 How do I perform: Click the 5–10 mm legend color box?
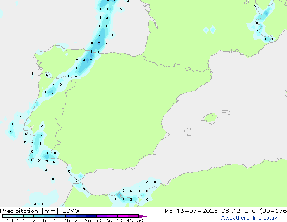(49, 216)
